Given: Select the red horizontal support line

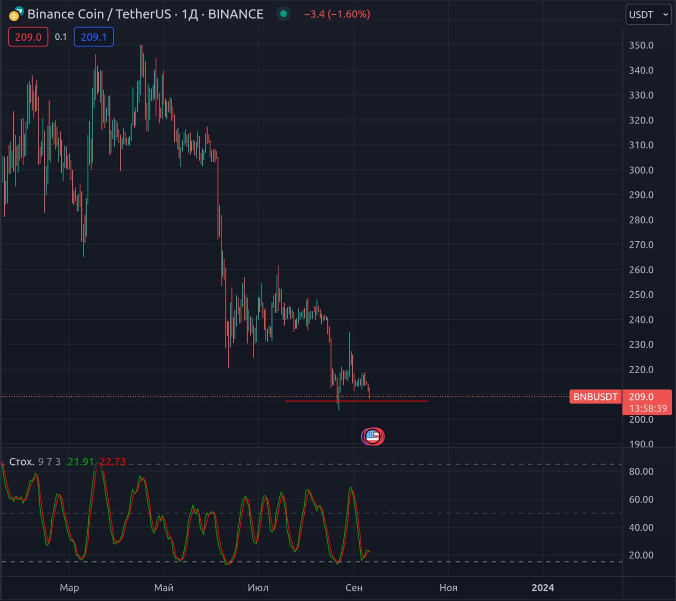Looking at the screenshot, I should coord(356,401).
